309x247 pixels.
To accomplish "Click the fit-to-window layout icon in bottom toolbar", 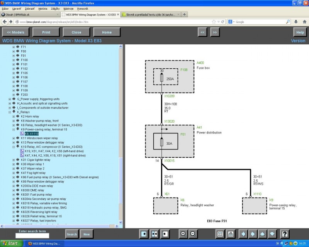I will click(x=220, y=234).
